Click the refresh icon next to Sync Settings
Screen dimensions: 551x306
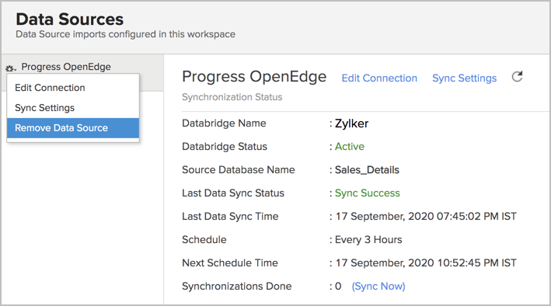pyautogui.click(x=517, y=77)
